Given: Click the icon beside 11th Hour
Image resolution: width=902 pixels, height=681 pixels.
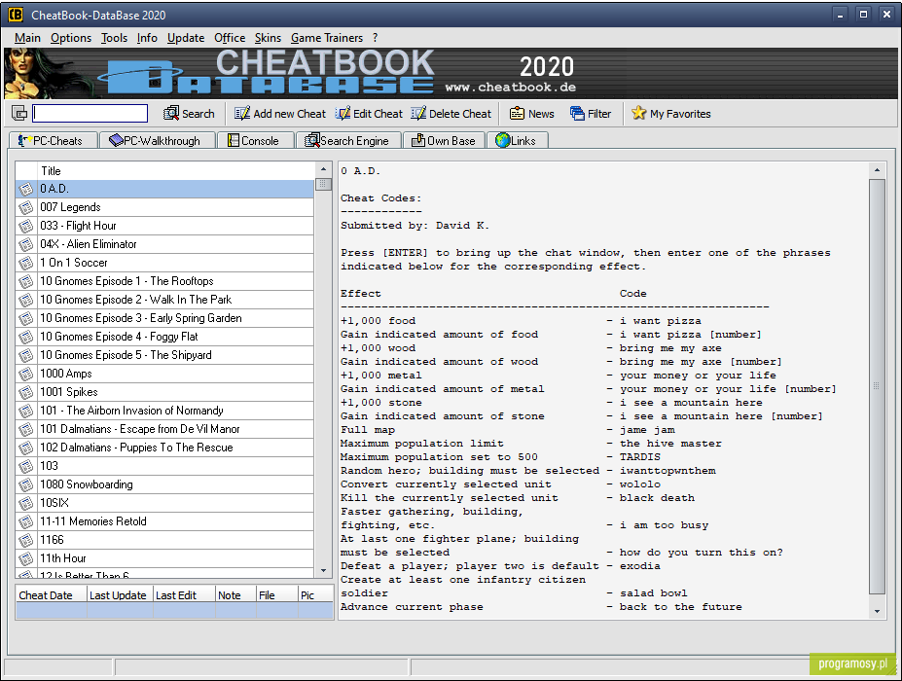Looking at the screenshot, I should point(26,558).
